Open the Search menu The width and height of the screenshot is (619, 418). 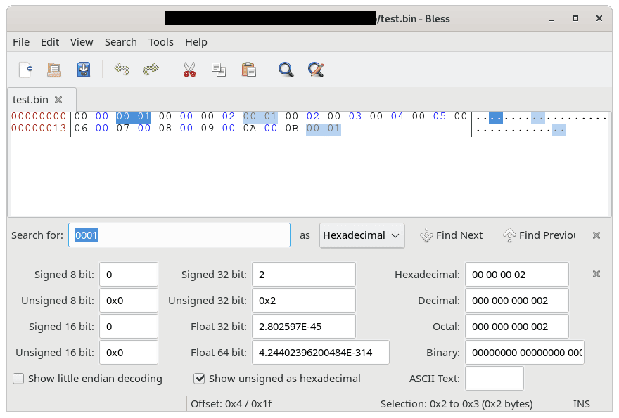point(121,42)
